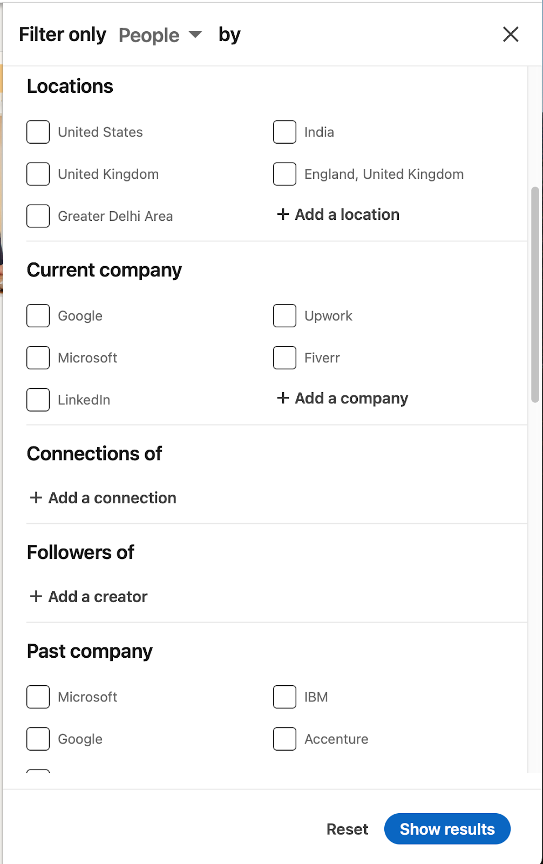Screen dimensions: 543x864
Task: Tick the India location checkbox
Action: click(284, 132)
